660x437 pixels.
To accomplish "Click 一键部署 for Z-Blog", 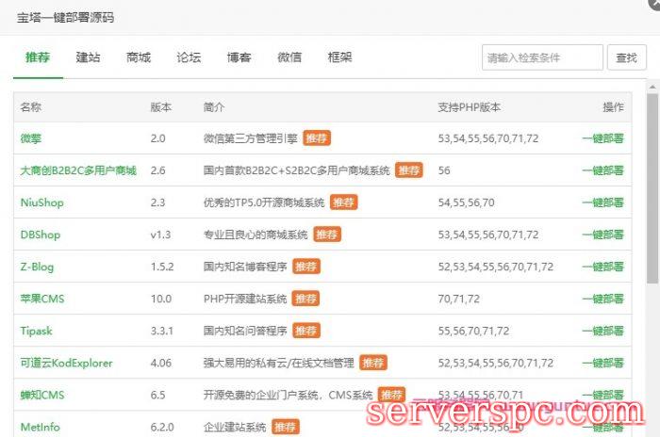I will pyautogui.click(x=602, y=267).
